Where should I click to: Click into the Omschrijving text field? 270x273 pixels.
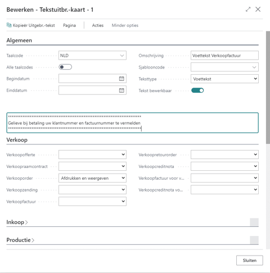click(224, 56)
